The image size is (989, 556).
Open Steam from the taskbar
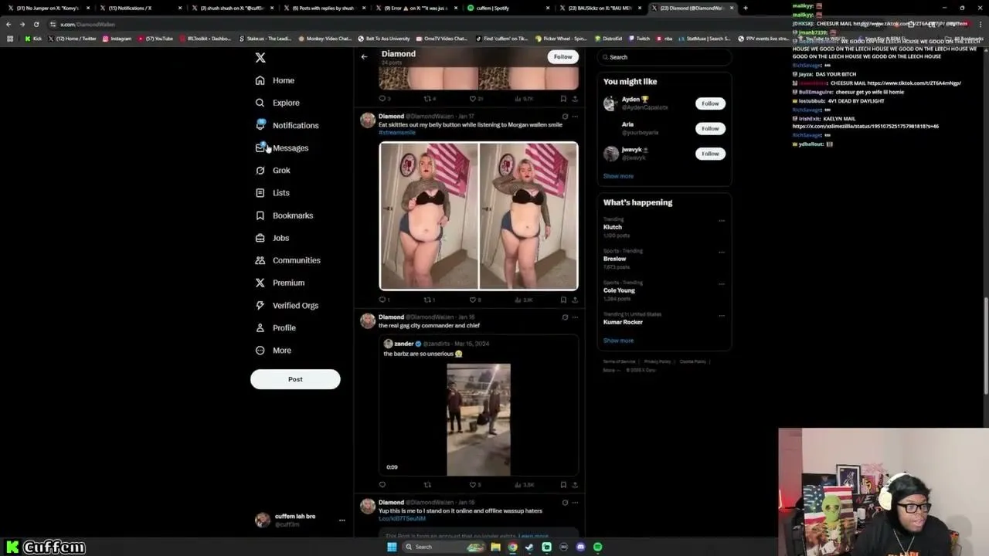(x=529, y=547)
